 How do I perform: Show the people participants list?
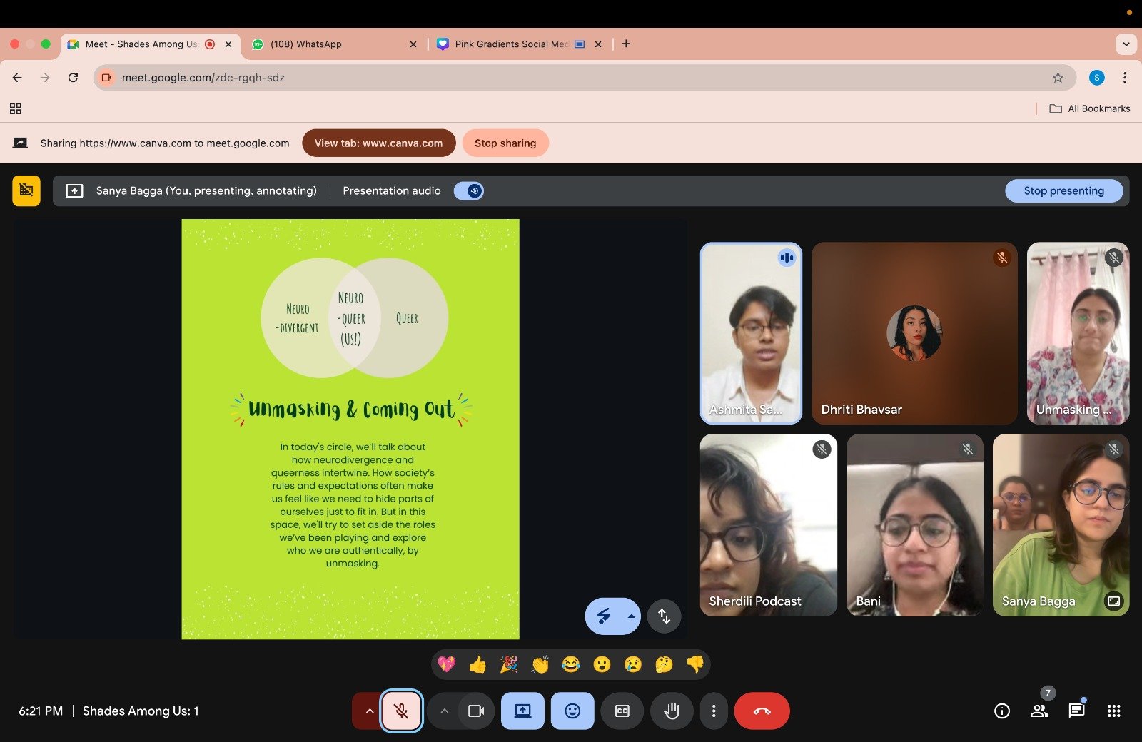[x=1039, y=711]
